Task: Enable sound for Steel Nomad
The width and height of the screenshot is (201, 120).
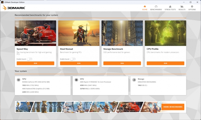Action: pyautogui.click(x=73, y=59)
